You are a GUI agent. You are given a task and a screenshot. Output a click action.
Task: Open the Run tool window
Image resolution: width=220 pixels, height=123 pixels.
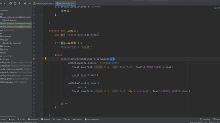click(12, 119)
